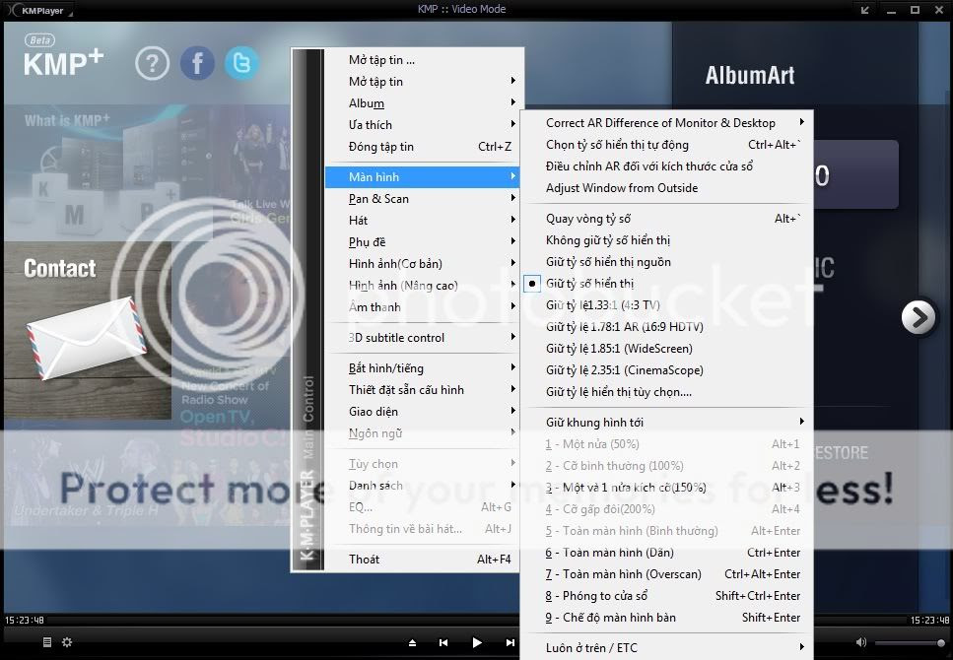Click the 'Contact' heading link
Viewport: 953px width, 660px height.
tap(59, 268)
